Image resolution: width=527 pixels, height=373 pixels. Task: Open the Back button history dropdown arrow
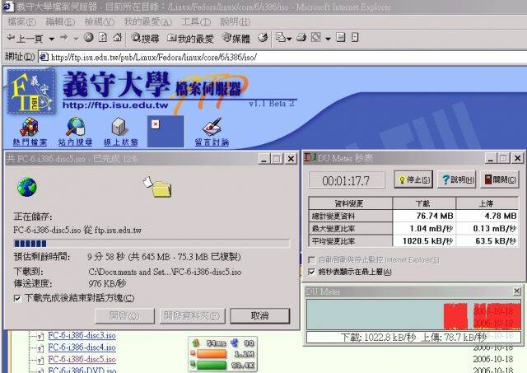point(51,39)
